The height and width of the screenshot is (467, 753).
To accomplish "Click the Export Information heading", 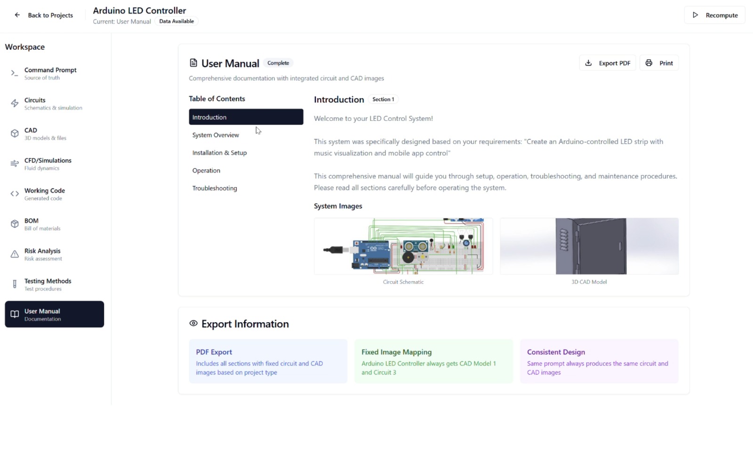I will tap(245, 324).
